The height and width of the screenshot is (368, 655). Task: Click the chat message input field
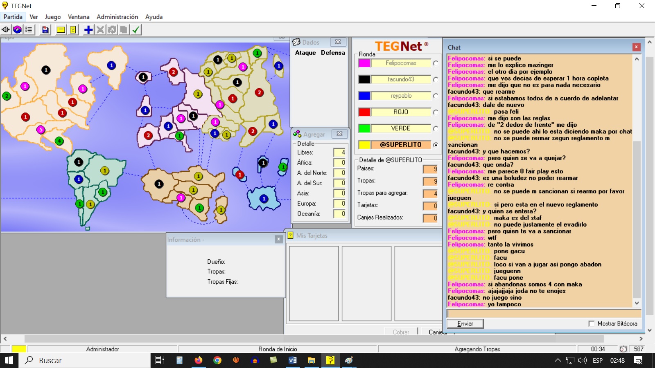point(544,314)
